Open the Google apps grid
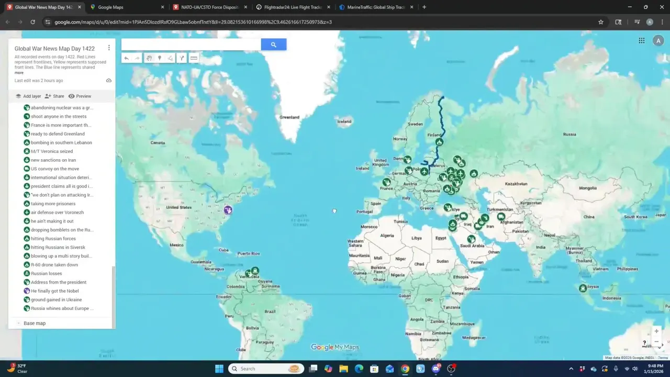Screen dimensions: 670x377 tap(641, 41)
